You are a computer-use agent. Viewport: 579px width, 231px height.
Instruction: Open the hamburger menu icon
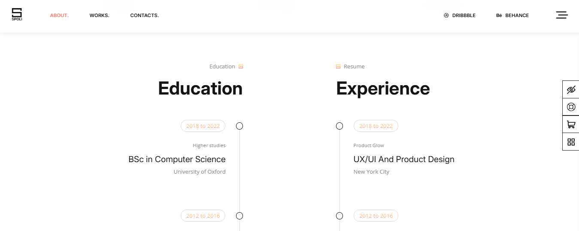(x=562, y=15)
